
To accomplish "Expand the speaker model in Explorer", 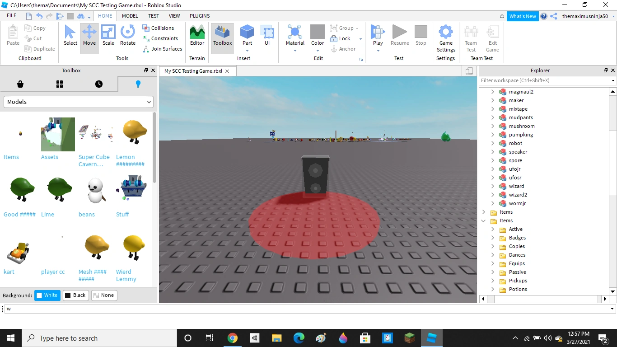I will [x=492, y=152].
